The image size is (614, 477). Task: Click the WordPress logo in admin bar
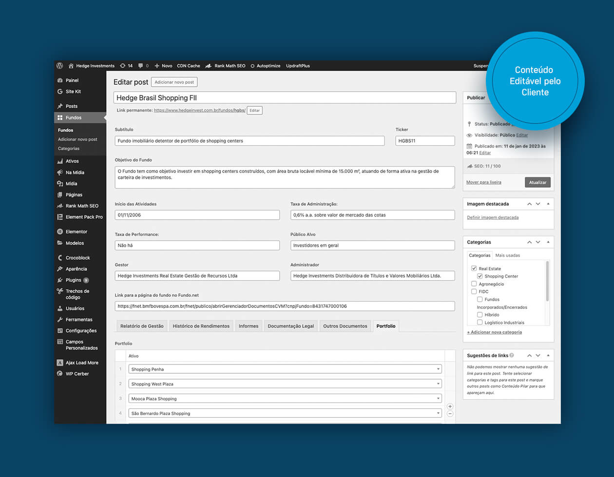coord(59,66)
